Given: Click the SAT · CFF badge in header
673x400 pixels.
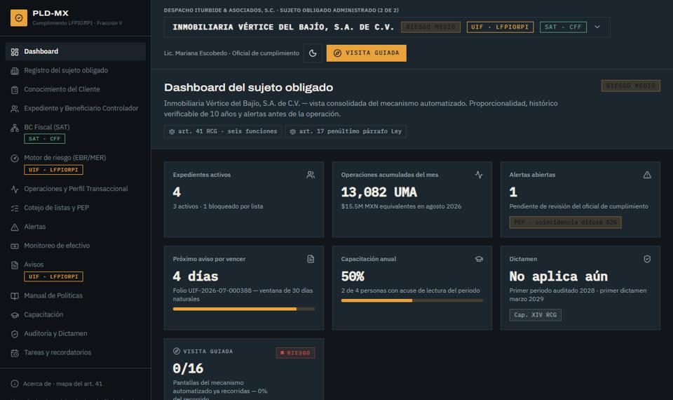Looking at the screenshot, I should pos(563,27).
